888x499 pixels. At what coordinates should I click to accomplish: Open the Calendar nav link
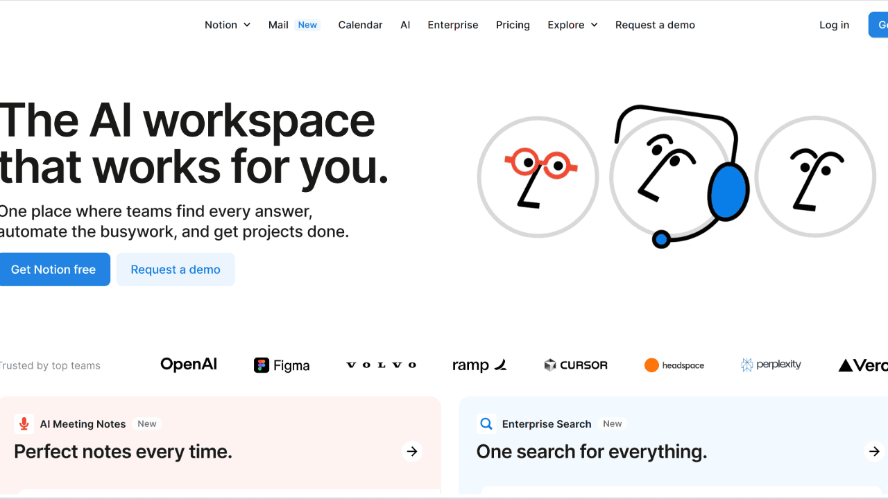[360, 25]
